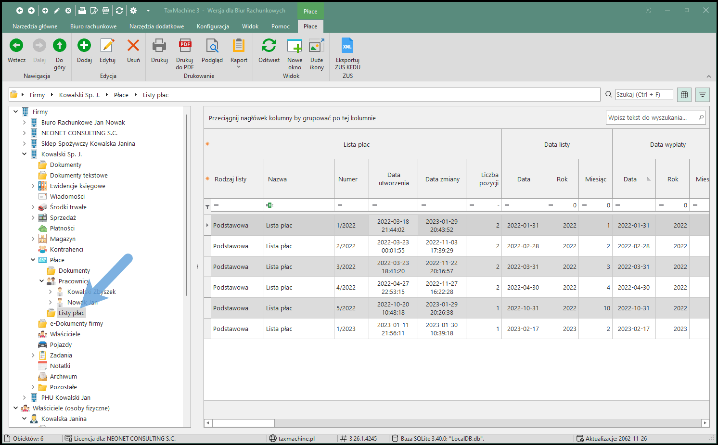Click the green Dodaj add icon
Screen dimensions: 718x445
point(84,46)
